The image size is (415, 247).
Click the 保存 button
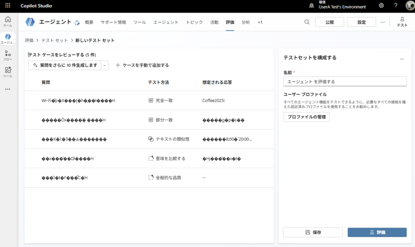[x=313, y=232]
